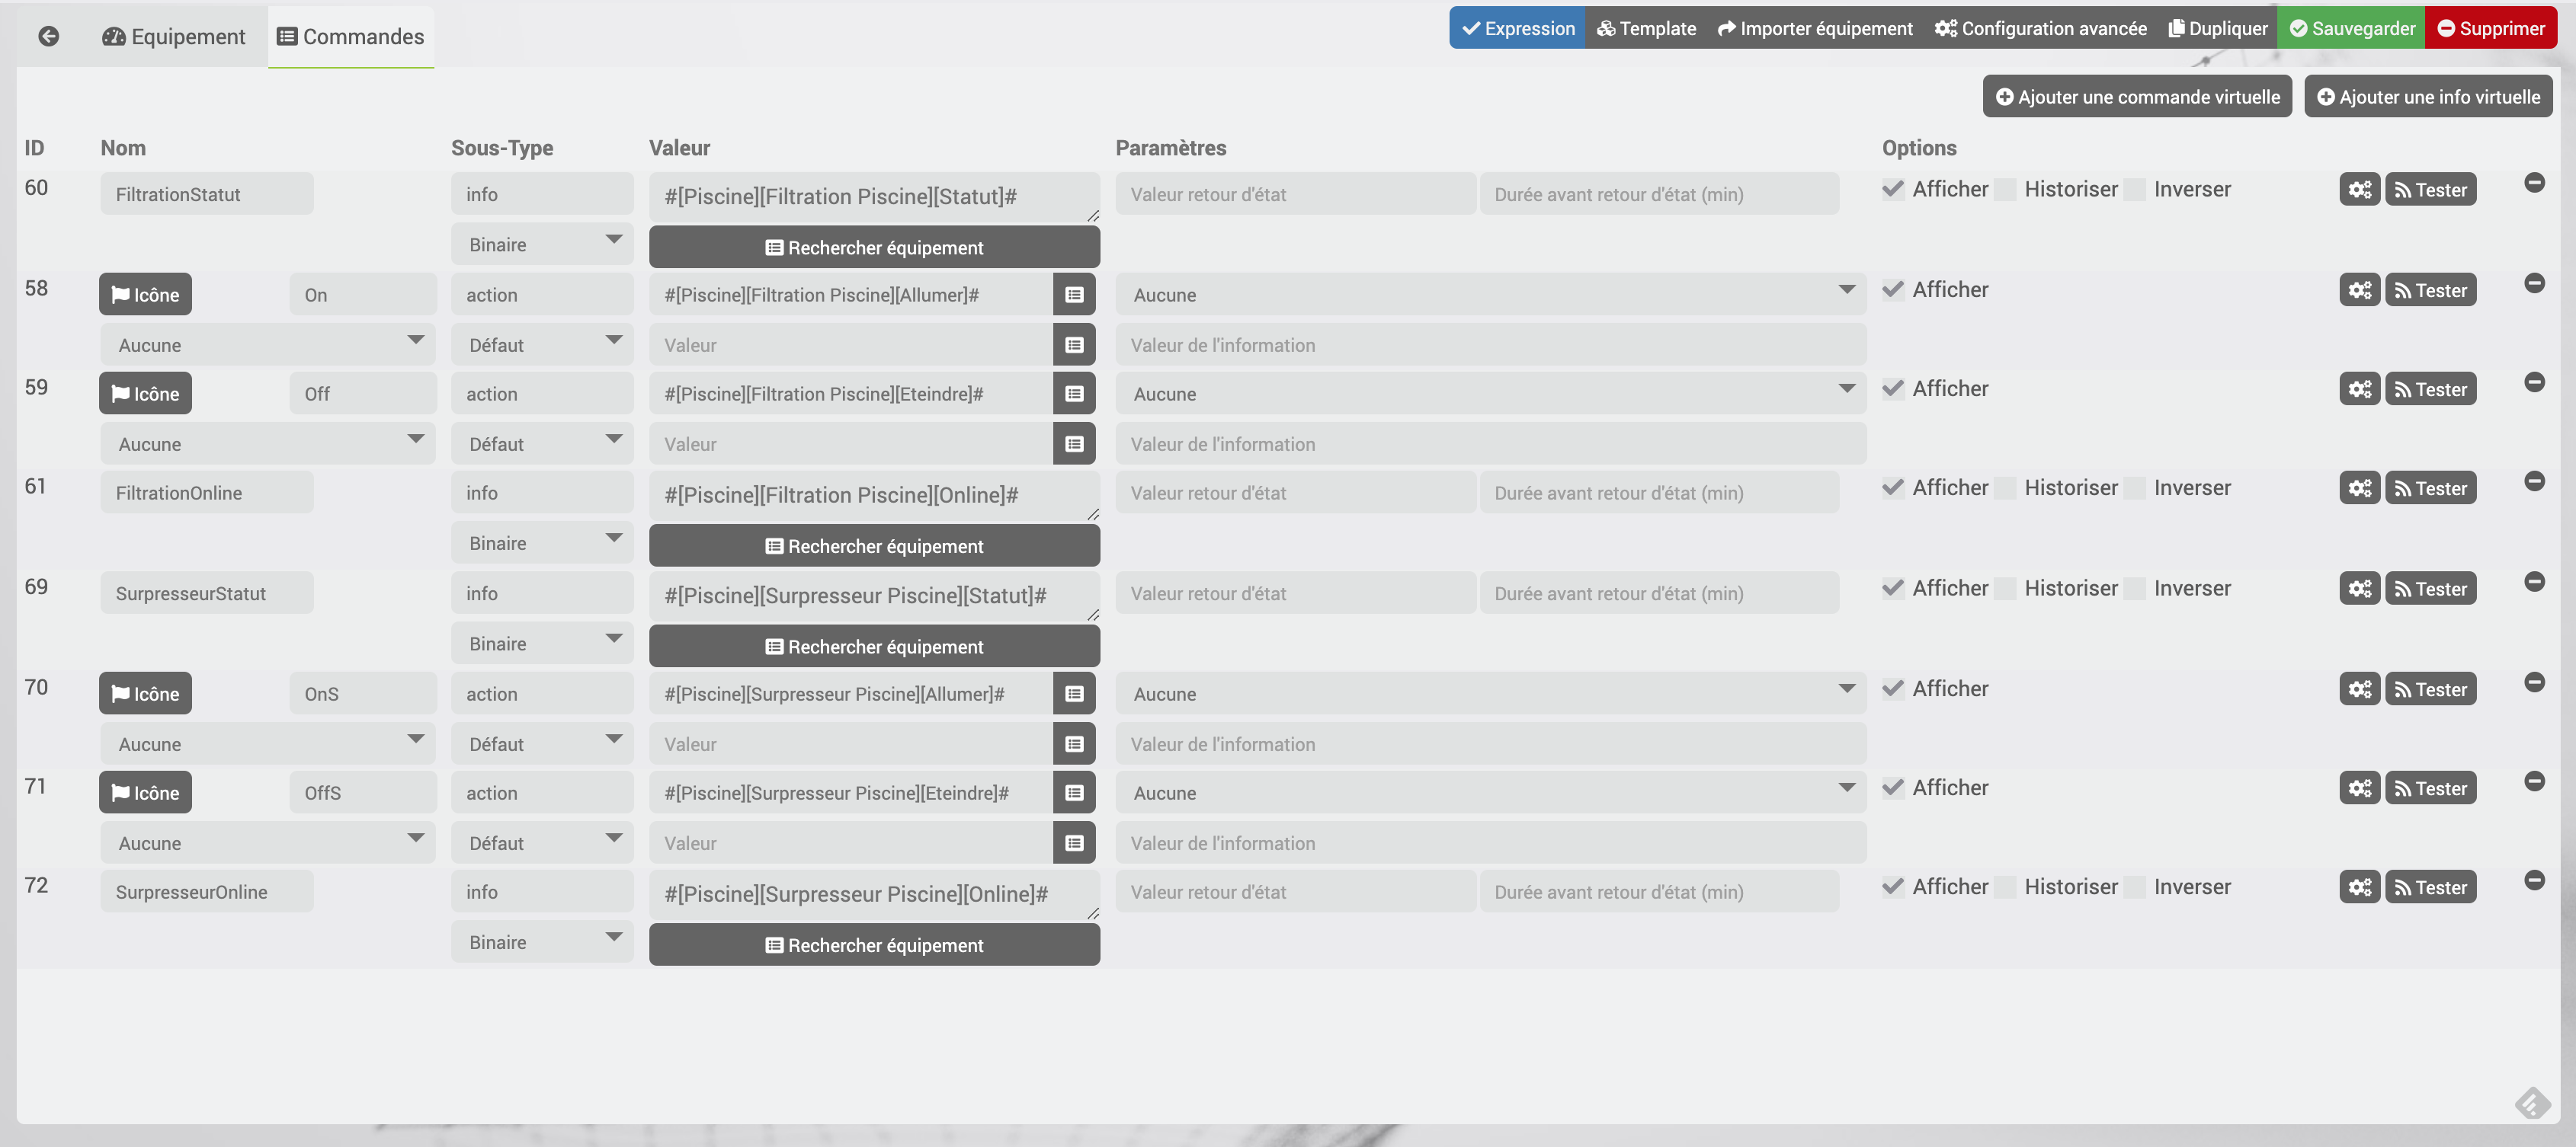Switch to the Commandes tab
The width and height of the screenshot is (2576, 1147).
tap(351, 37)
